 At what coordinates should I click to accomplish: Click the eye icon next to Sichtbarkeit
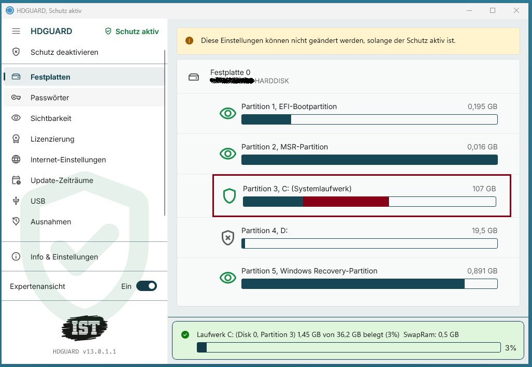tap(16, 118)
